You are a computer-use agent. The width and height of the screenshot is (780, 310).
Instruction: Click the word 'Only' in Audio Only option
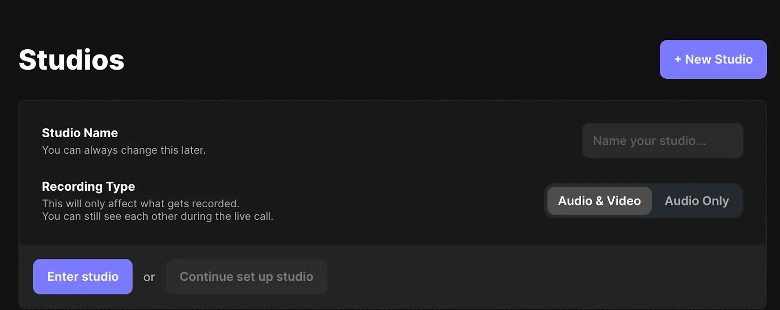click(716, 201)
